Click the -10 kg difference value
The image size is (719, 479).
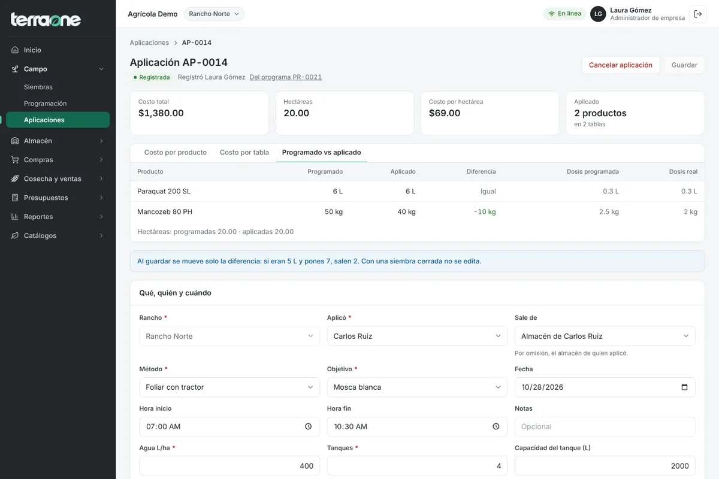pos(485,212)
